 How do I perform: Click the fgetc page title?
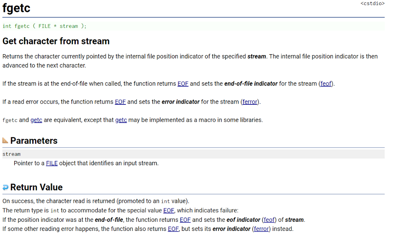coord(16,8)
